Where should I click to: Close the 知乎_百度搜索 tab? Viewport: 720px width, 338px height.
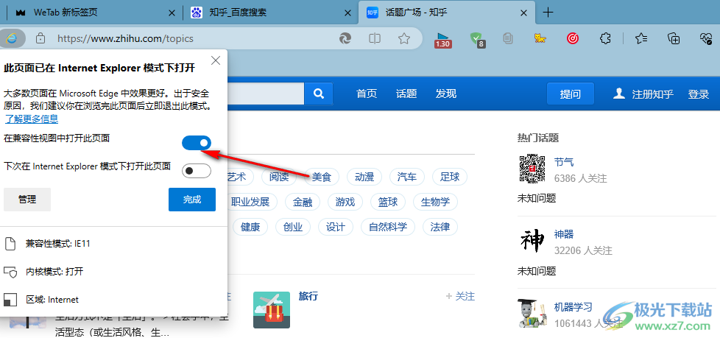tap(347, 13)
